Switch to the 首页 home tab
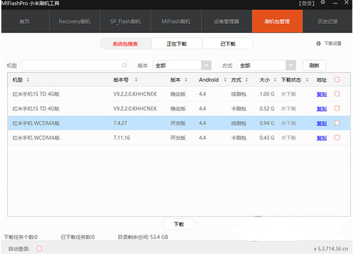The width and height of the screenshot is (353, 255). click(25, 22)
